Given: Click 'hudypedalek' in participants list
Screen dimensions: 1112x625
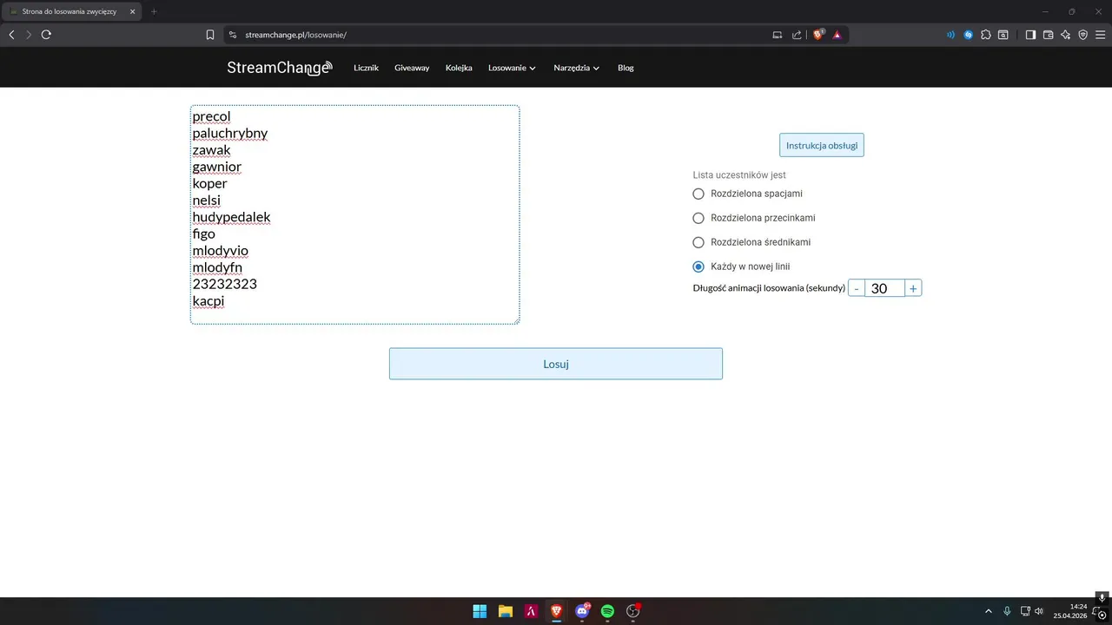Looking at the screenshot, I should pyautogui.click(x=231, y=217).
